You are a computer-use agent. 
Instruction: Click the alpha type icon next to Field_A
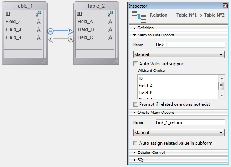coord(110,22)
